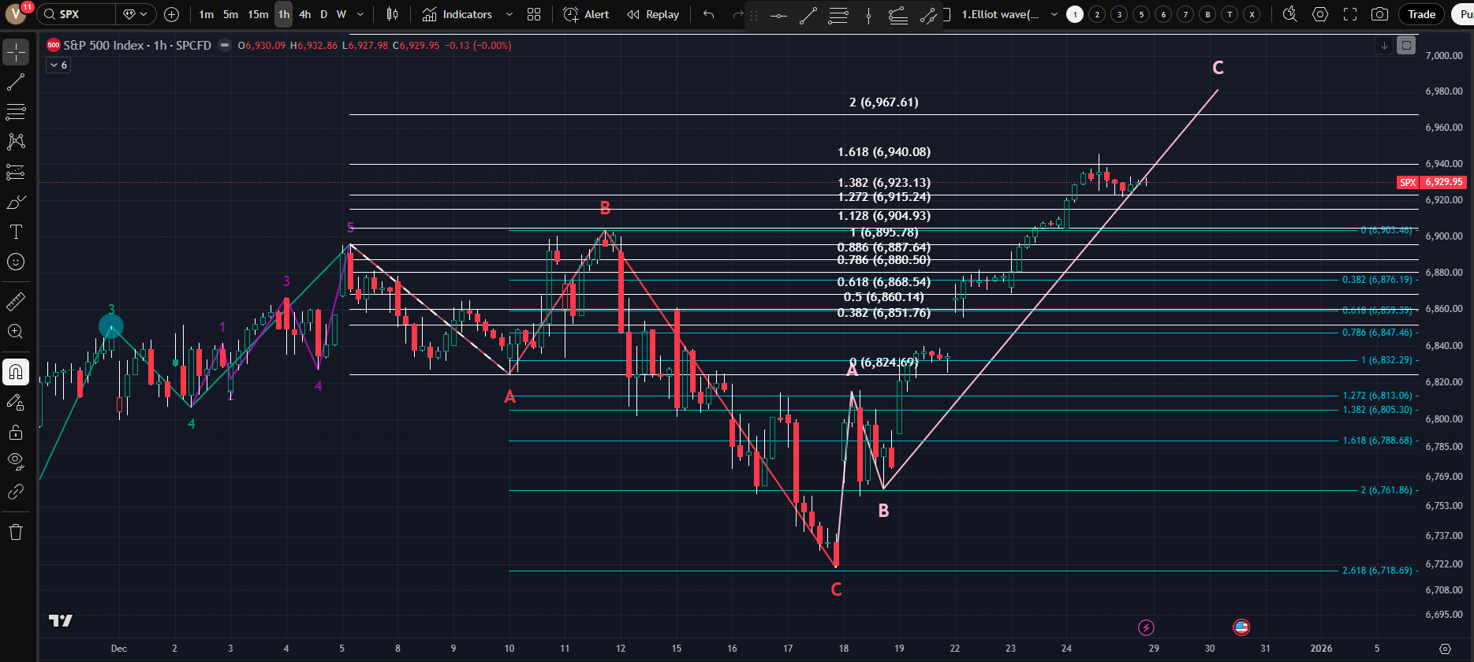Select the ruler measure tool
This screenshot has width=1474, height=662.
[16, 301]
